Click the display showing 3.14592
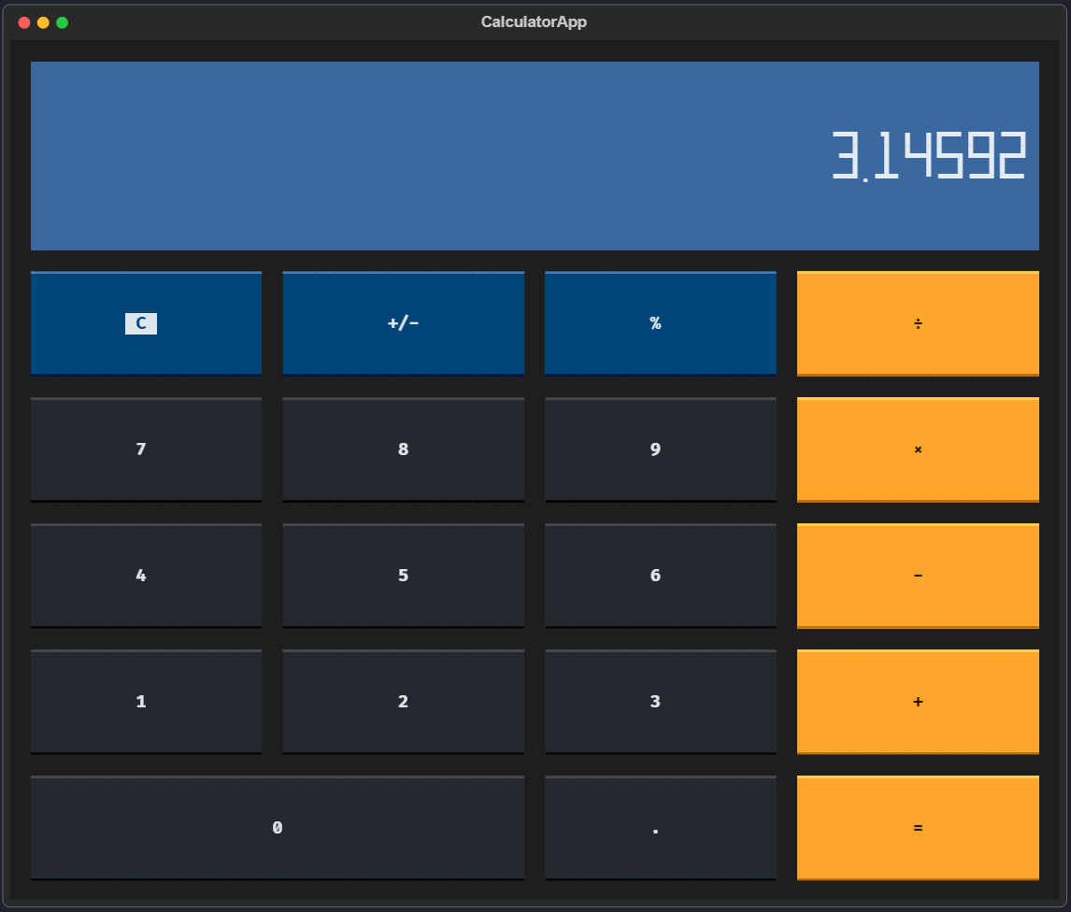This screenshot has height=912, width=1071. pyautogui.click(x=535, y=155)
